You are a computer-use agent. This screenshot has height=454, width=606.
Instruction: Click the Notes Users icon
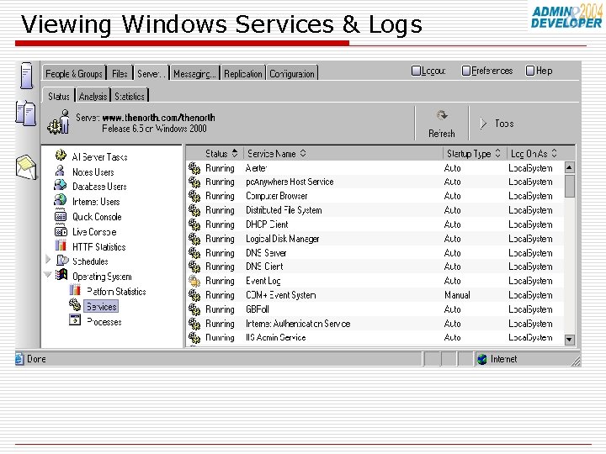coord(60,171)
